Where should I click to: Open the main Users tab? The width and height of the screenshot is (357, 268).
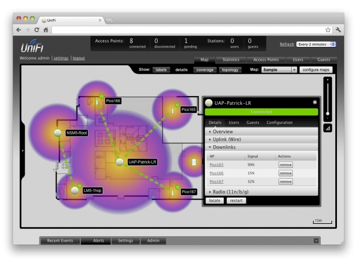tap(298, 60)
